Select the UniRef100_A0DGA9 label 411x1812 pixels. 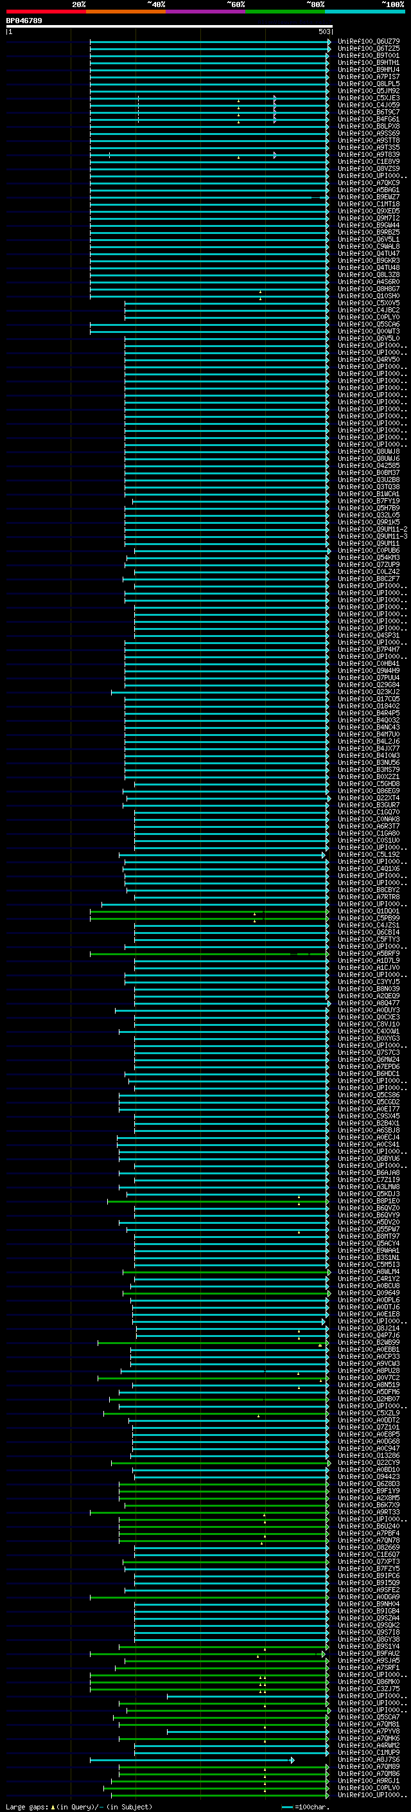369,1597
